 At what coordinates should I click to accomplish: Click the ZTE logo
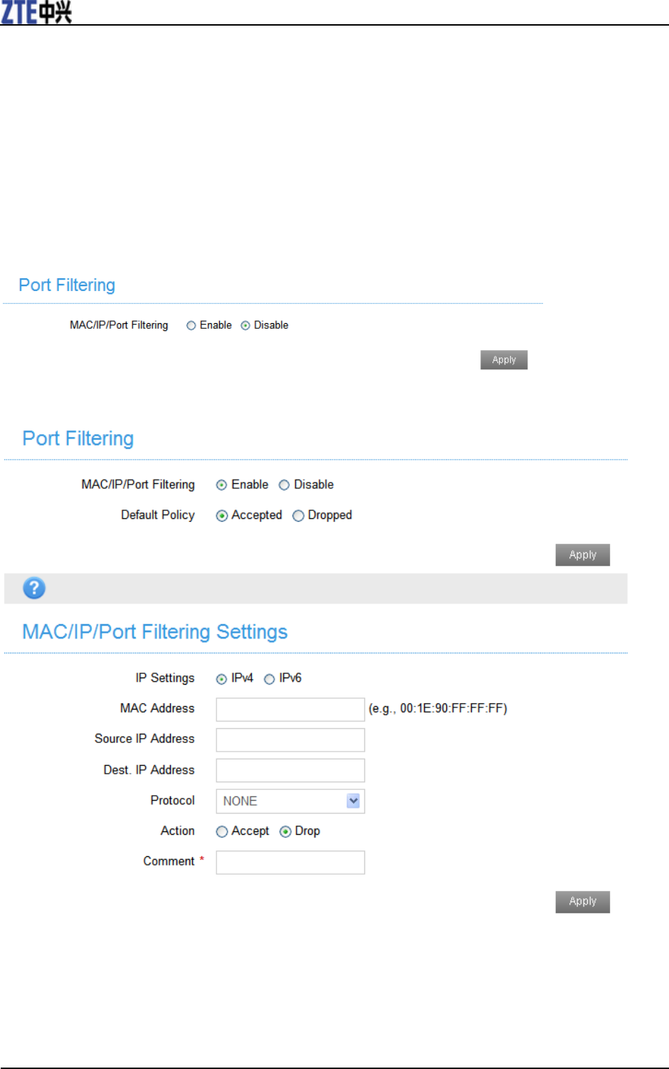(36, 12)
